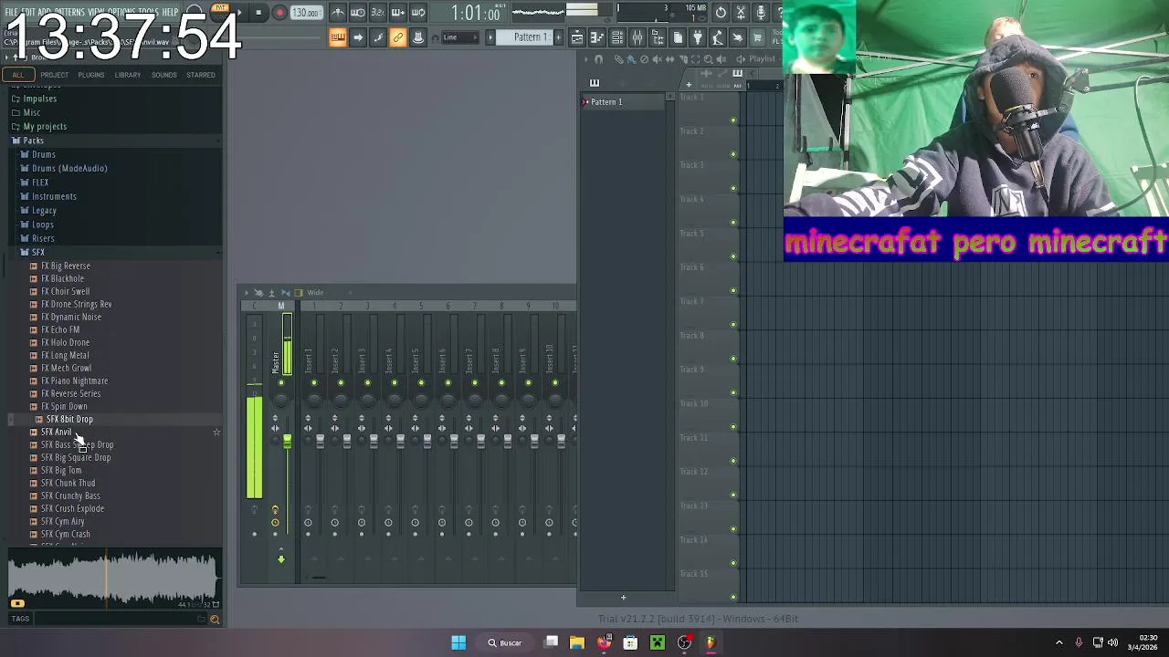
Task: Open the shop cart icon
Action: click(x=758, y=37)
